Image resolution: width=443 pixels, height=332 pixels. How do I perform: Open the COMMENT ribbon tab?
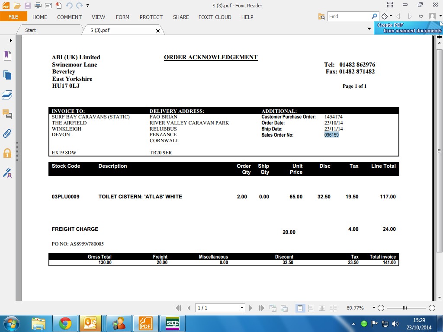pyautogui.click(x=69, y=17)
